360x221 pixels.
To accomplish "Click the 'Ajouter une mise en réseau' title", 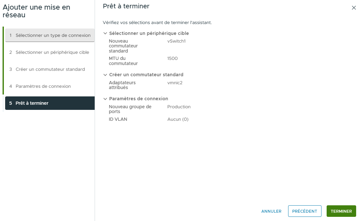I will (36, 11).
